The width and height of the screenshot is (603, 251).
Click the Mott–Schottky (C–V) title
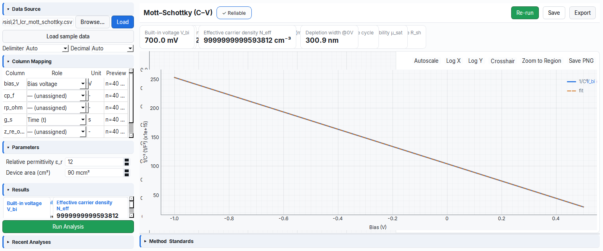(x=178, y=13)
